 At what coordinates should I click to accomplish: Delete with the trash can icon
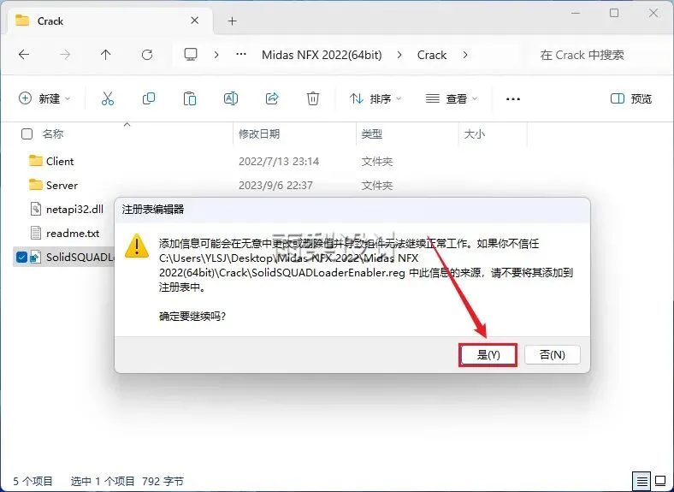pyautogui.click(x=312, y=98)
